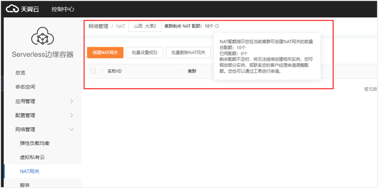
Task: Collapse the 网络管理 sidebar menu
Action: click(43, 130)
